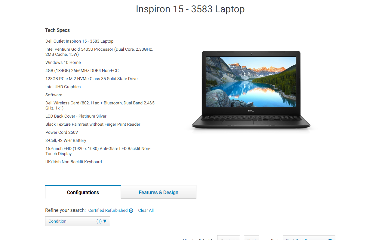Click the Dell logo on the laptop image
This screenshot has height=240, width=385.
251,111
